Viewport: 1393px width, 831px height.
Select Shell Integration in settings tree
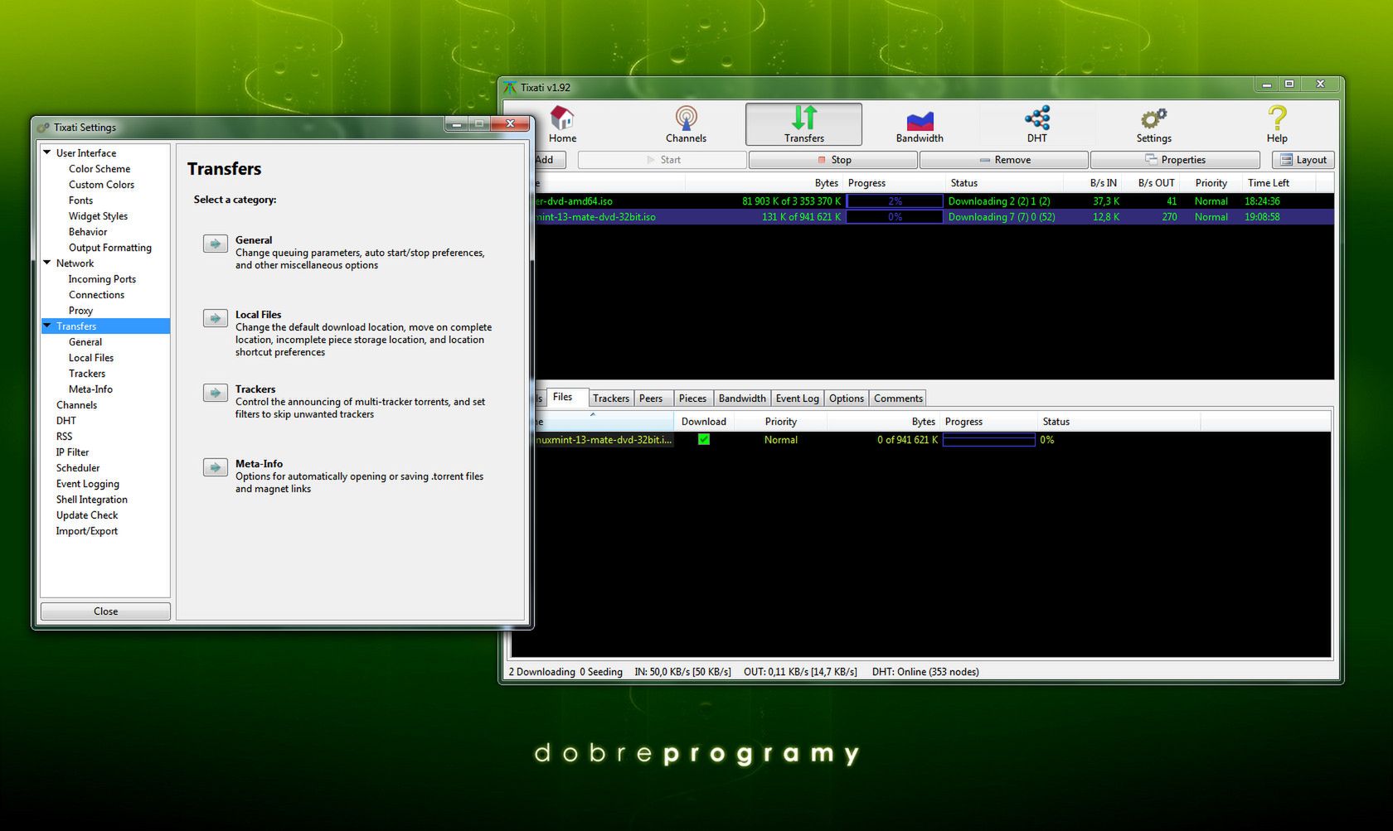coord(92,499)
